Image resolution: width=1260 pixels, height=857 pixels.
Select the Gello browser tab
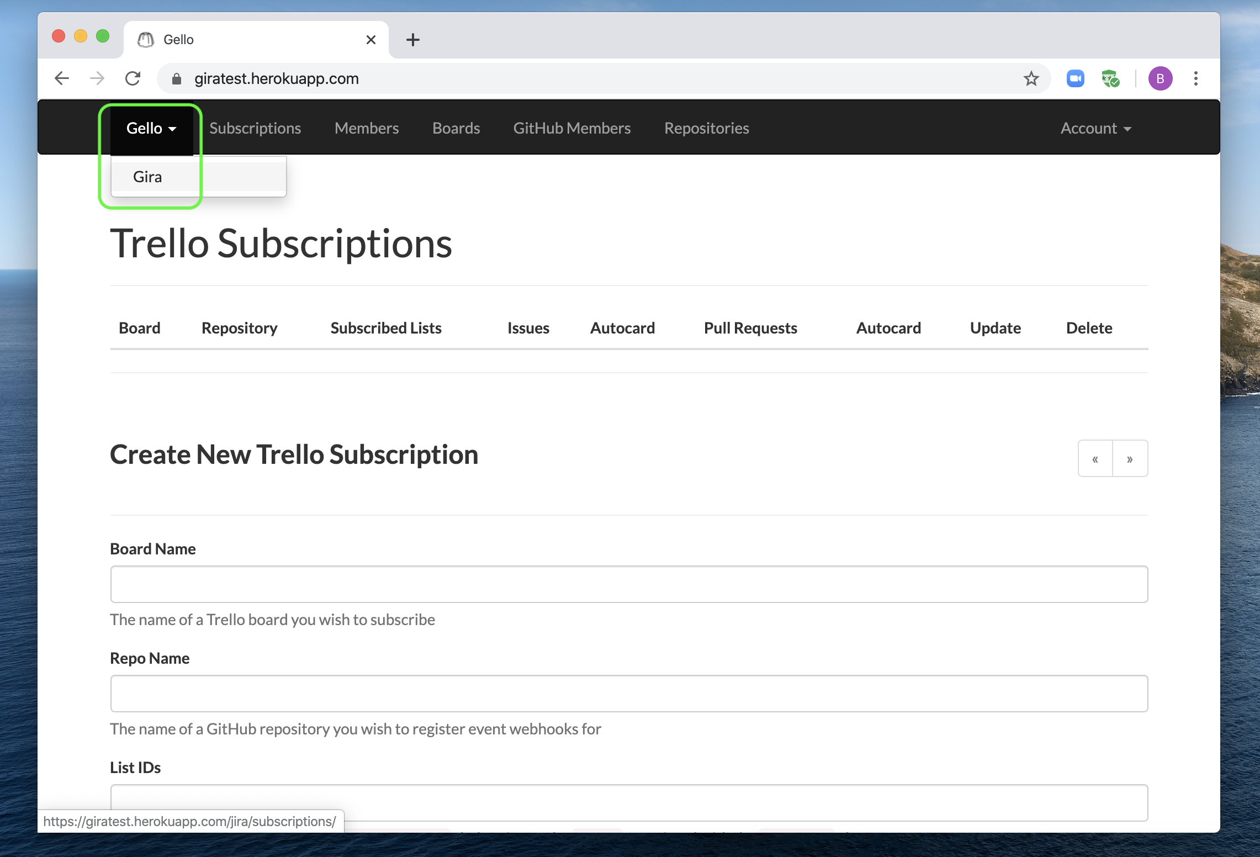(256, 40)
